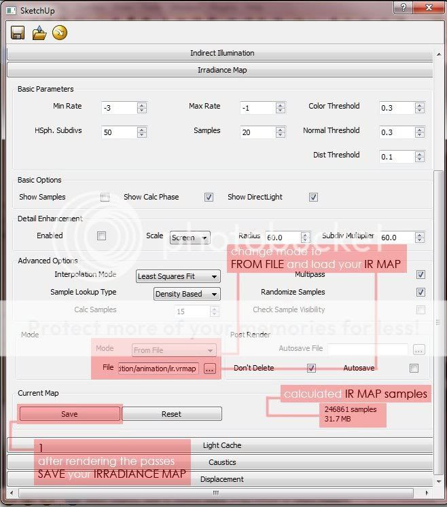Enable the Detail Enhancement checkbox
The height and width of the screenshot is (507, 447).
(x=102, y=236)
